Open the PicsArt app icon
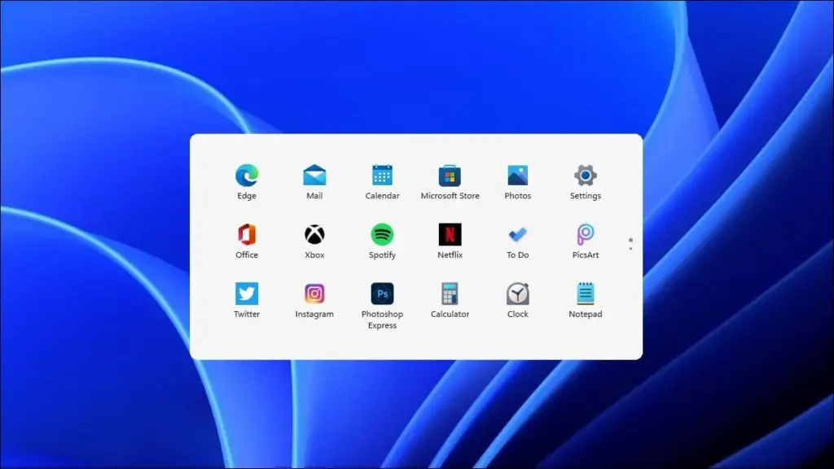The width and height of the screenshot is (834, 469). pos(585,234)
